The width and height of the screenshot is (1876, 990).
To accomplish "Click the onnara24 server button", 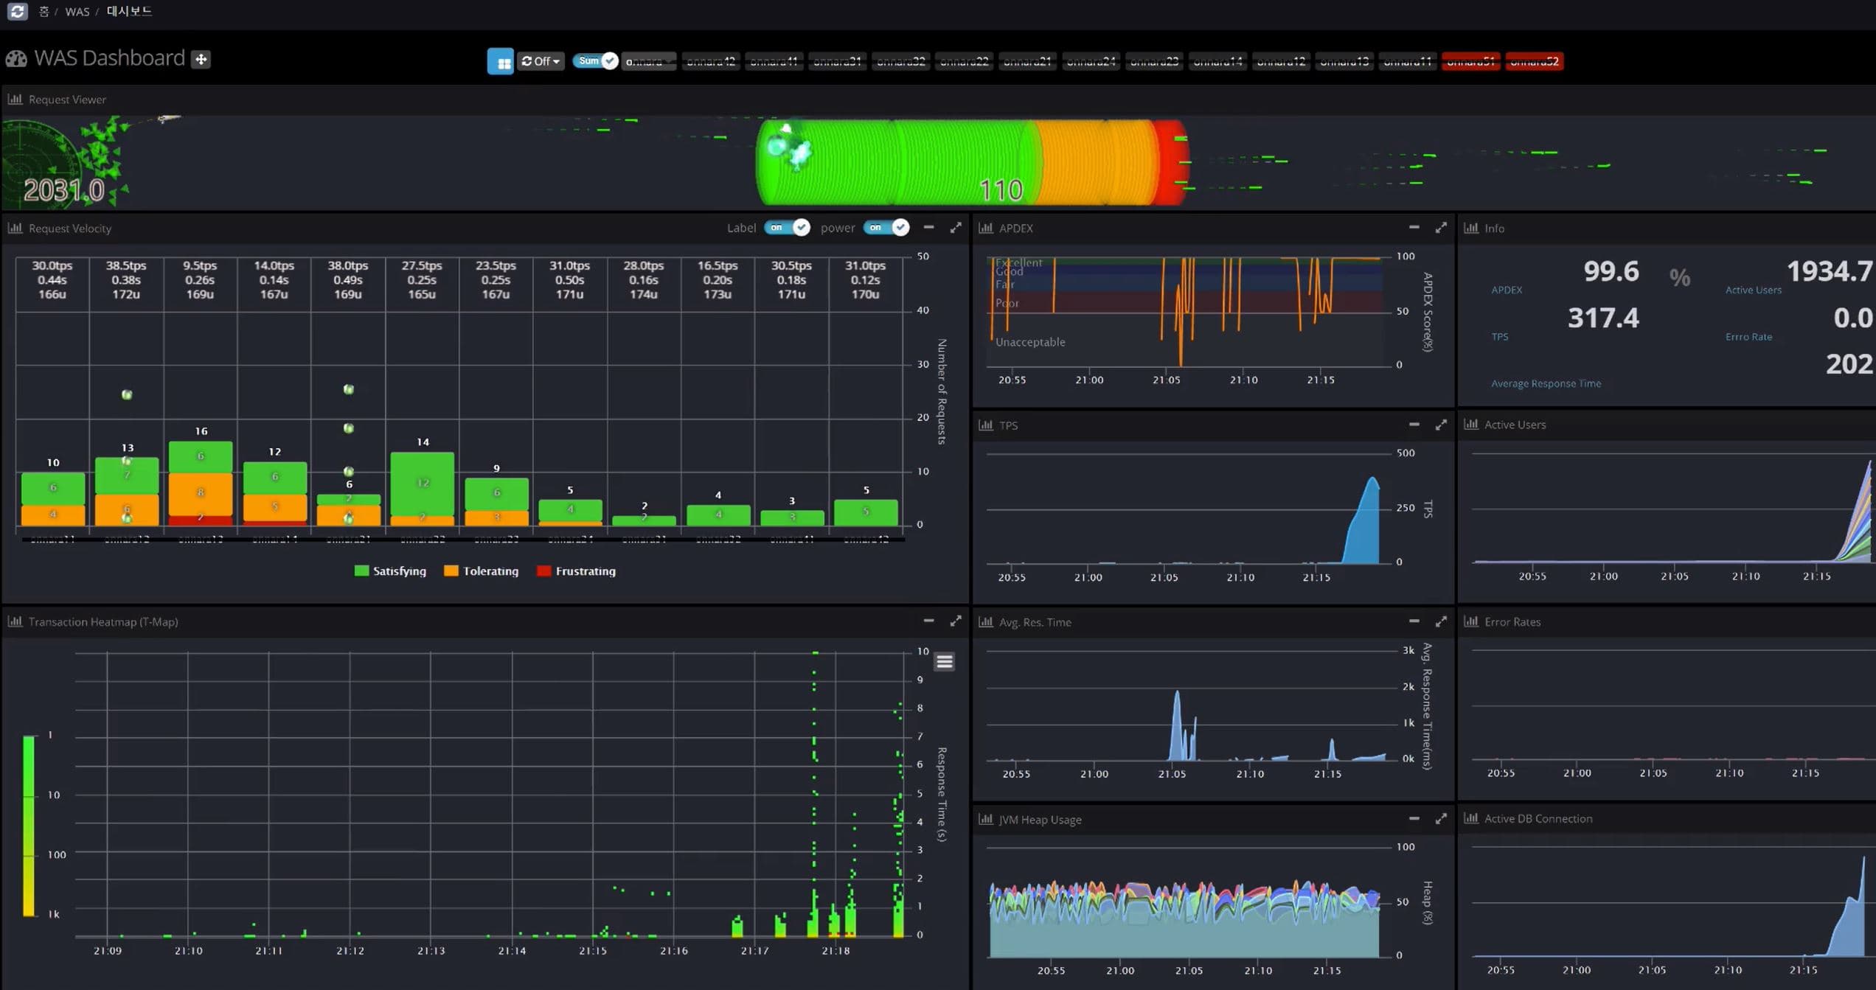I will point(1091,61).
